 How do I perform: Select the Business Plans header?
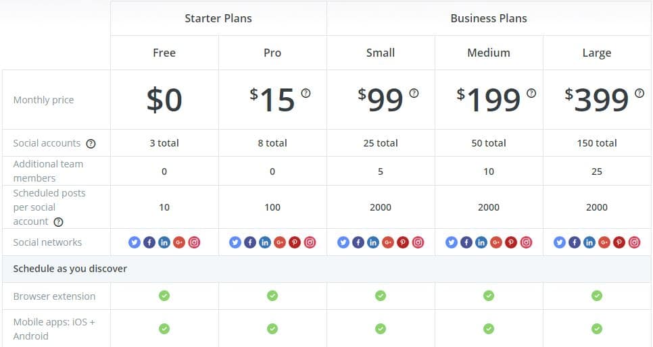point(489,18)
